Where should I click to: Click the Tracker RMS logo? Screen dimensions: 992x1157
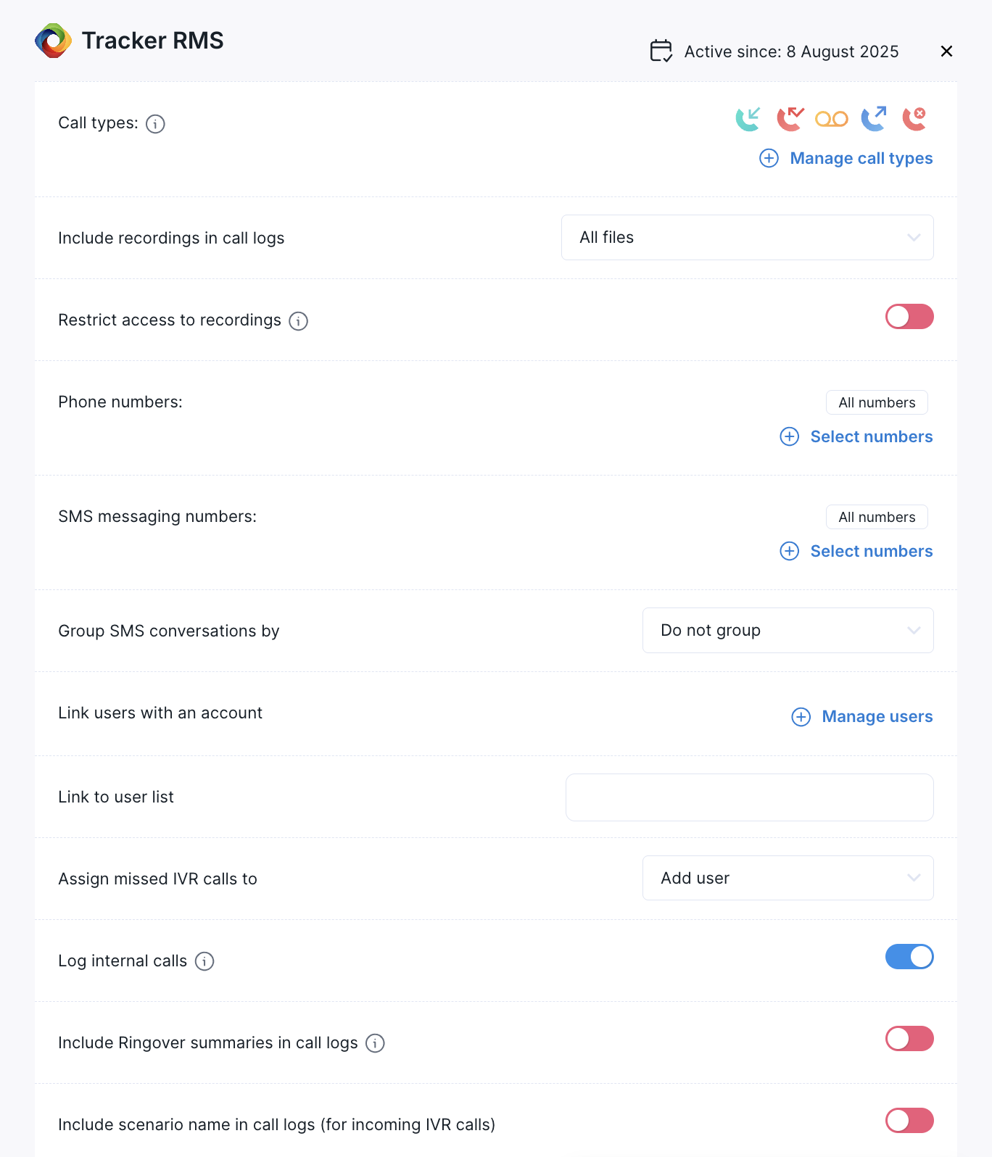point(54,41)
